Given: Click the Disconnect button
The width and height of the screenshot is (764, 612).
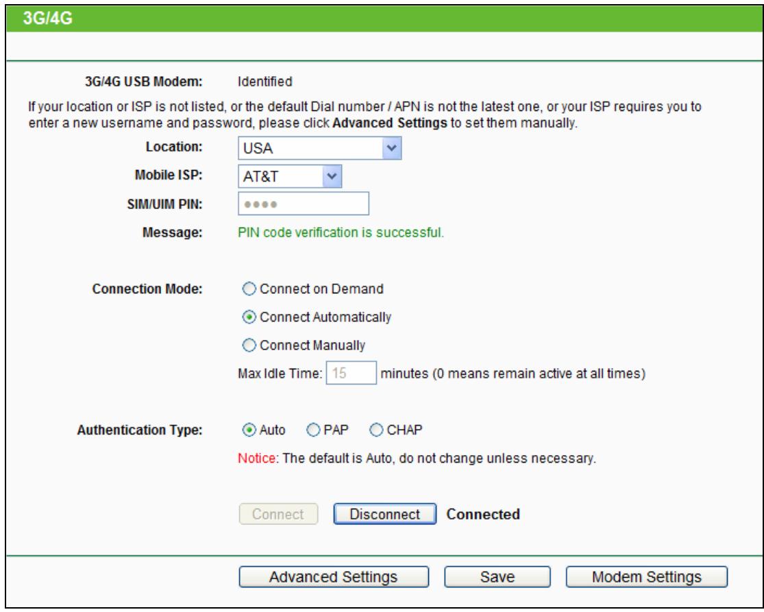Looking at the screenshot, I should (385, 514).
